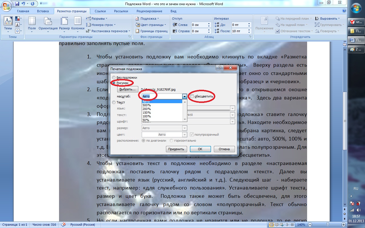Image resolution: width=365 pixels, height=228 pixels.
Task: Switch to the Ссылки tab
Action: tap(100, 11)
